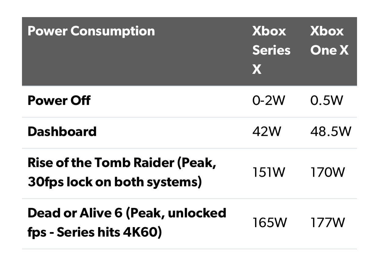Image resolution: width=379 pixels, height=272 pixels.
Task: Click the 48.5W dashboard value
Action: 331,132
